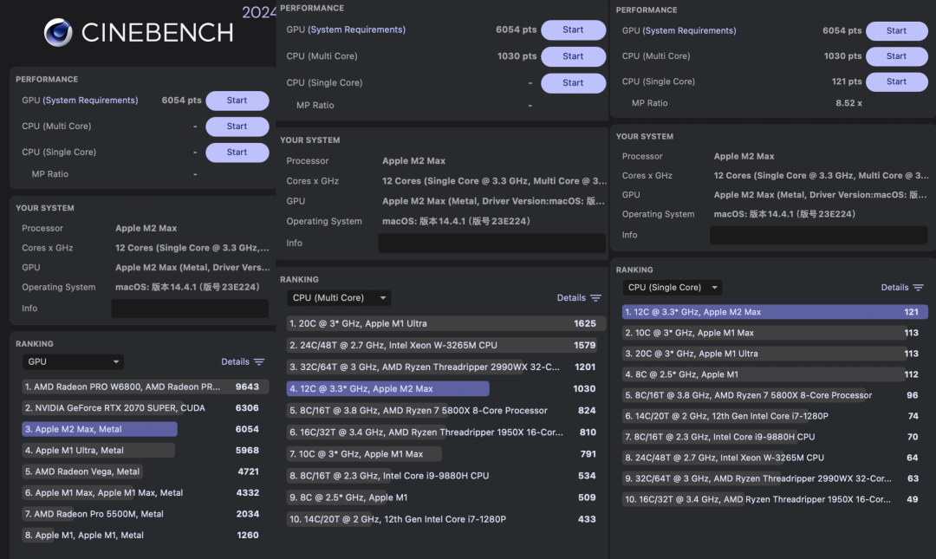
Task: Select Ryzen 7 5800X row scoring 824
Action: click(x=446, y=410)
